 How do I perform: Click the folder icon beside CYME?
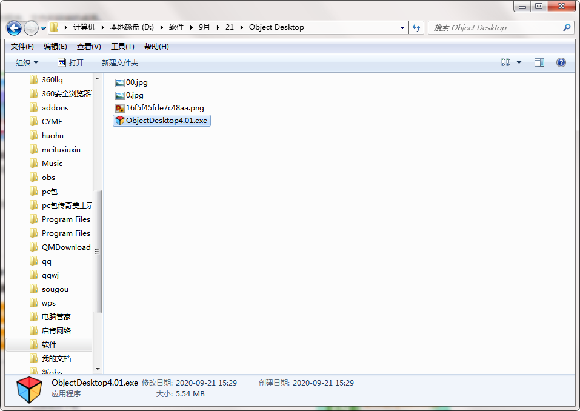[34, 121]
